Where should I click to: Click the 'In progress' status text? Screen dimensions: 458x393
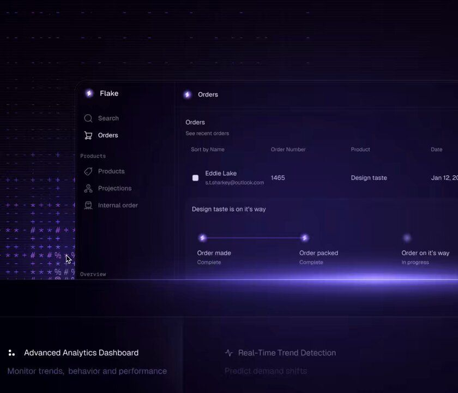click(415, 263)
